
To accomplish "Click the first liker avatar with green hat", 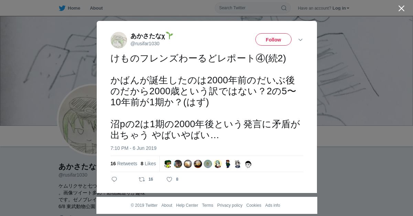I will (168, 164).
